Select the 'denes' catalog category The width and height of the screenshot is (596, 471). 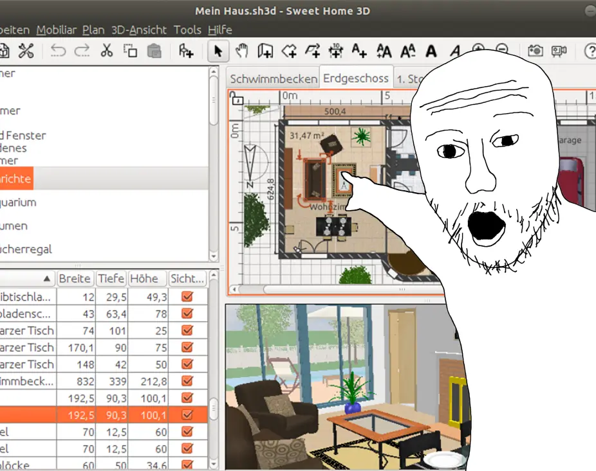coord(14,148)
